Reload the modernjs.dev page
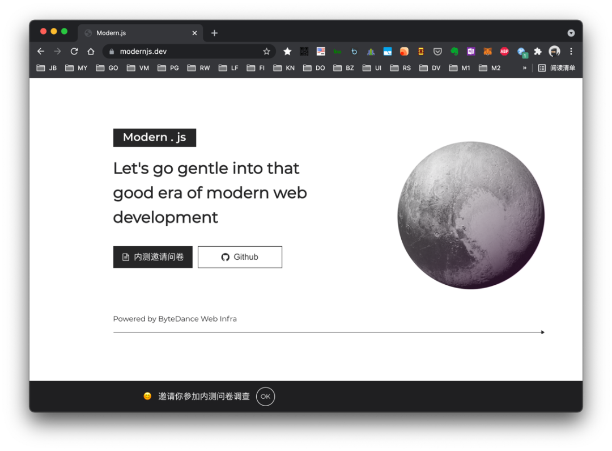 (74, 51)
